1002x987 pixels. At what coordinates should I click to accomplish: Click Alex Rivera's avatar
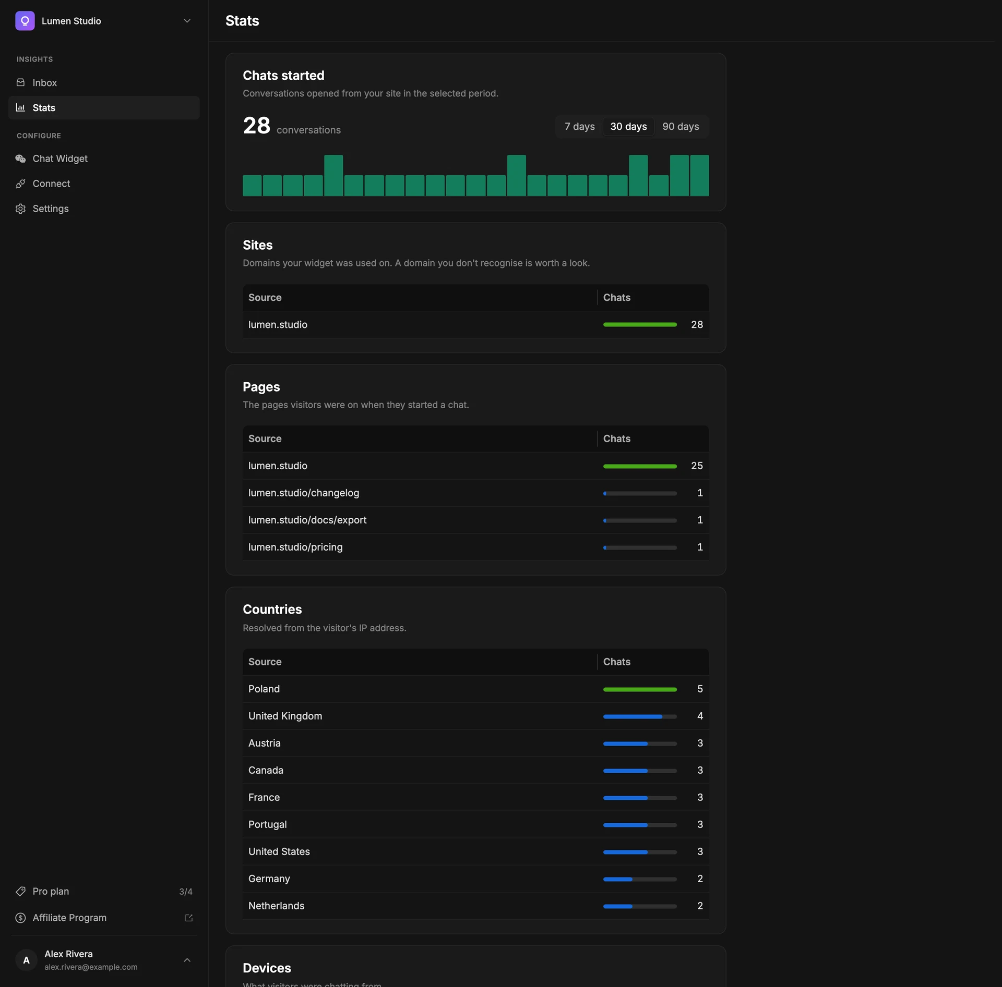click(x=26, y=960)
